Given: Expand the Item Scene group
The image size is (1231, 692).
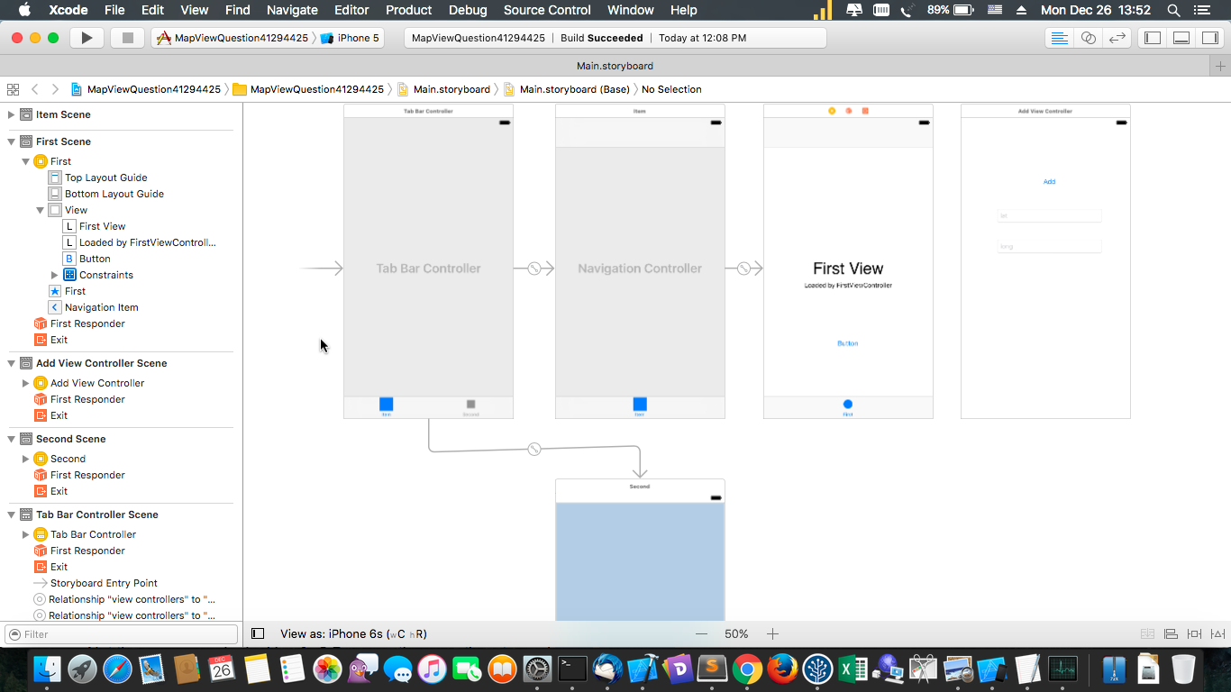Looking at the screenshot, I should point(12,114).
